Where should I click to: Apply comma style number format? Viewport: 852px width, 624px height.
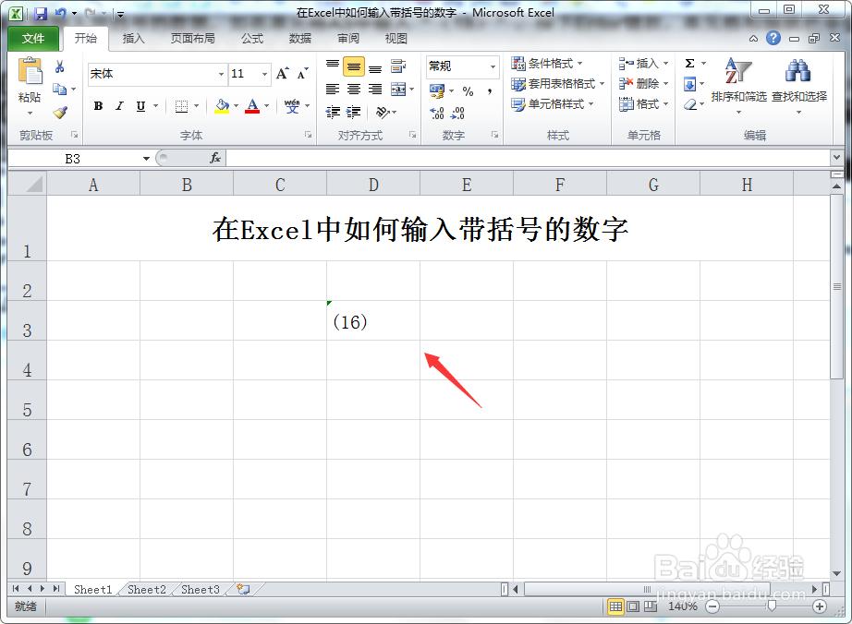[x=490, y=91]
